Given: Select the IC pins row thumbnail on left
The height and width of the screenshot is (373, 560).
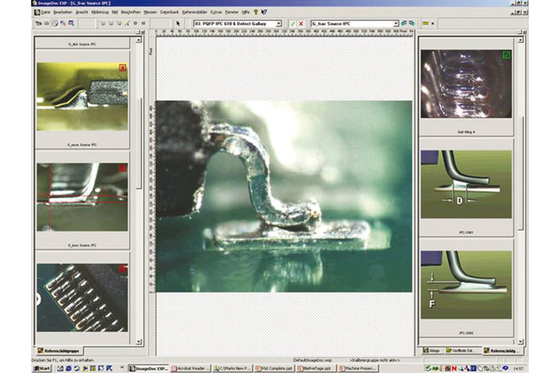Looking at the screenshot, I should [82, 297].
